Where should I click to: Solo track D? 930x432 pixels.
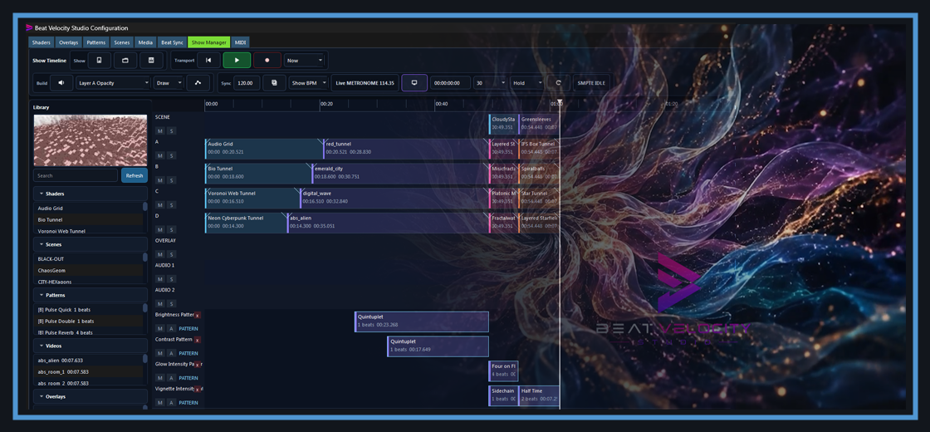(x=171, y=229)
